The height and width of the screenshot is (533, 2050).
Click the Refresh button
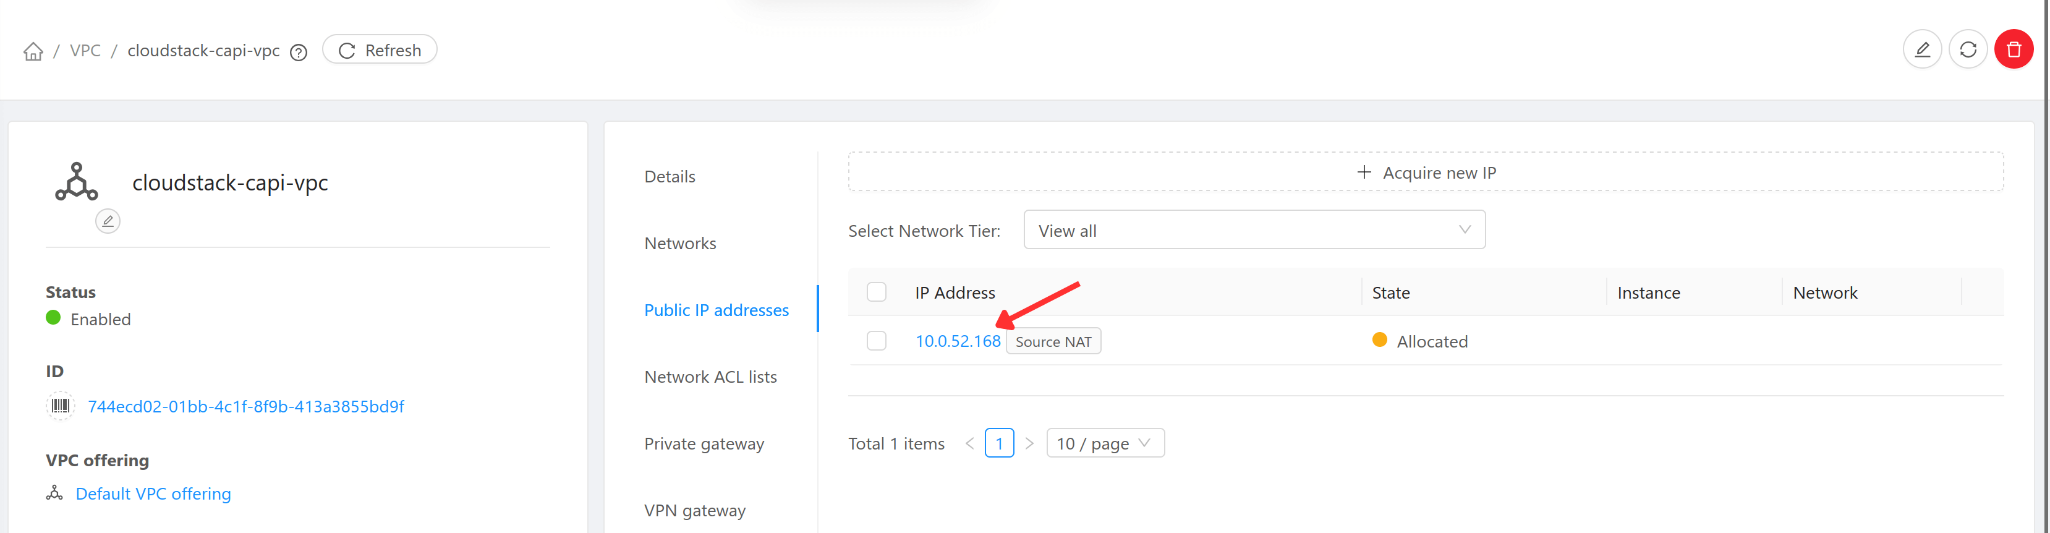click(380, 50)
